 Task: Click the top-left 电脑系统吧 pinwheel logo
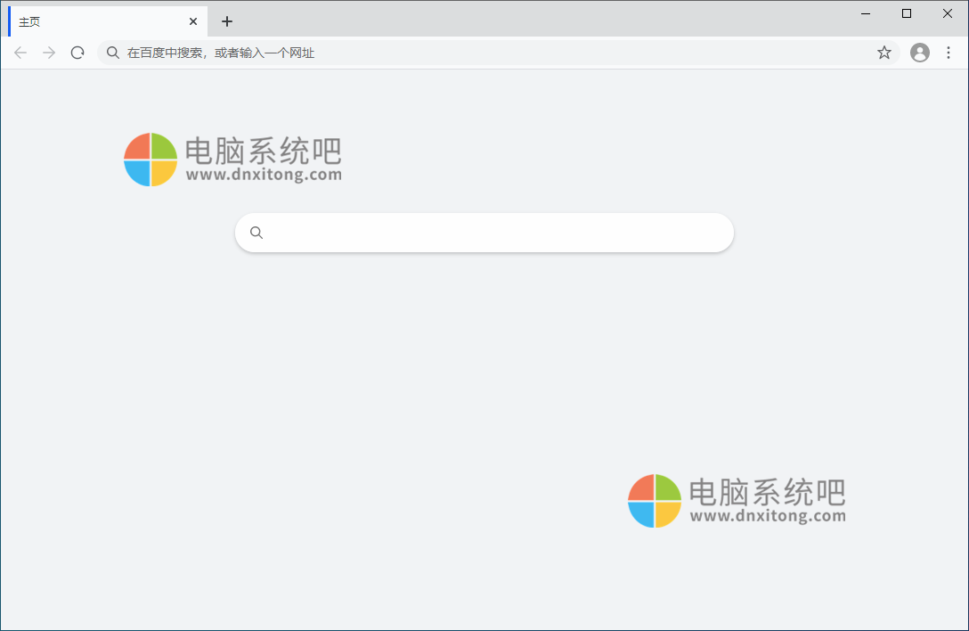pyautogui.click(x=150, y=160)
